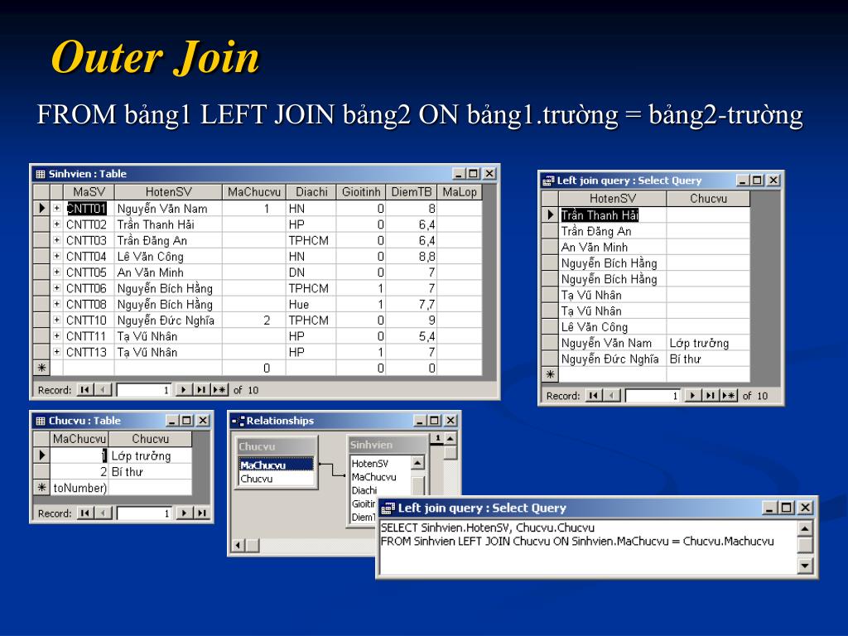Go to first record in Sinhvien table
This screenshot has width=848, height=636.
point(85,389)
